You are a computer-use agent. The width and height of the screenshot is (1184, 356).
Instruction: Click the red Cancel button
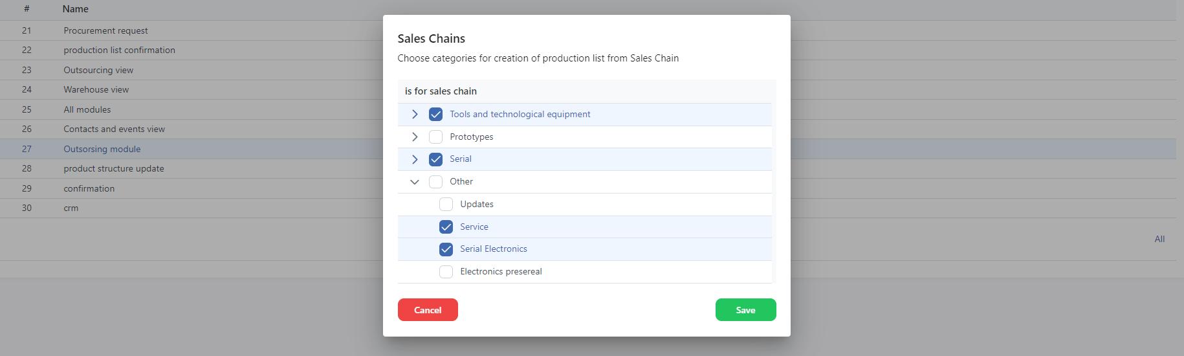click(x=428, y=310)
